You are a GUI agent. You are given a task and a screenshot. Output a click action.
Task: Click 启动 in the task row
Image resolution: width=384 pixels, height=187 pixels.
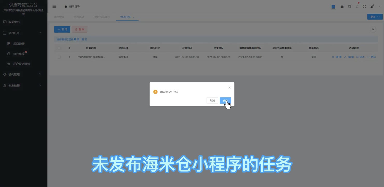(360, 57)
